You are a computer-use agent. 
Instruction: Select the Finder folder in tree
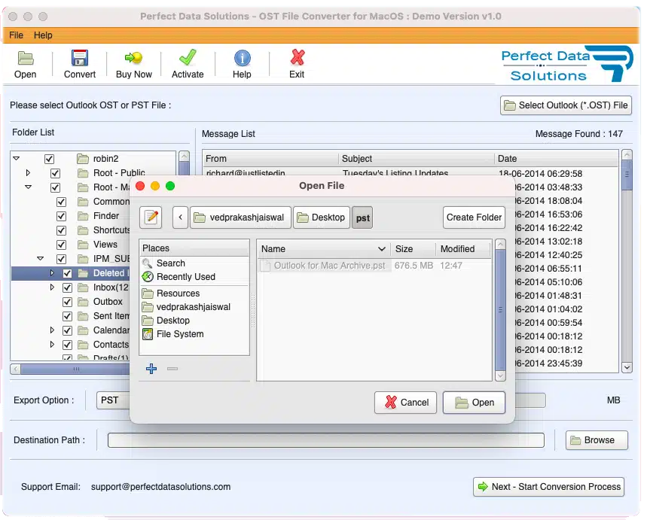tap(106, 216)
